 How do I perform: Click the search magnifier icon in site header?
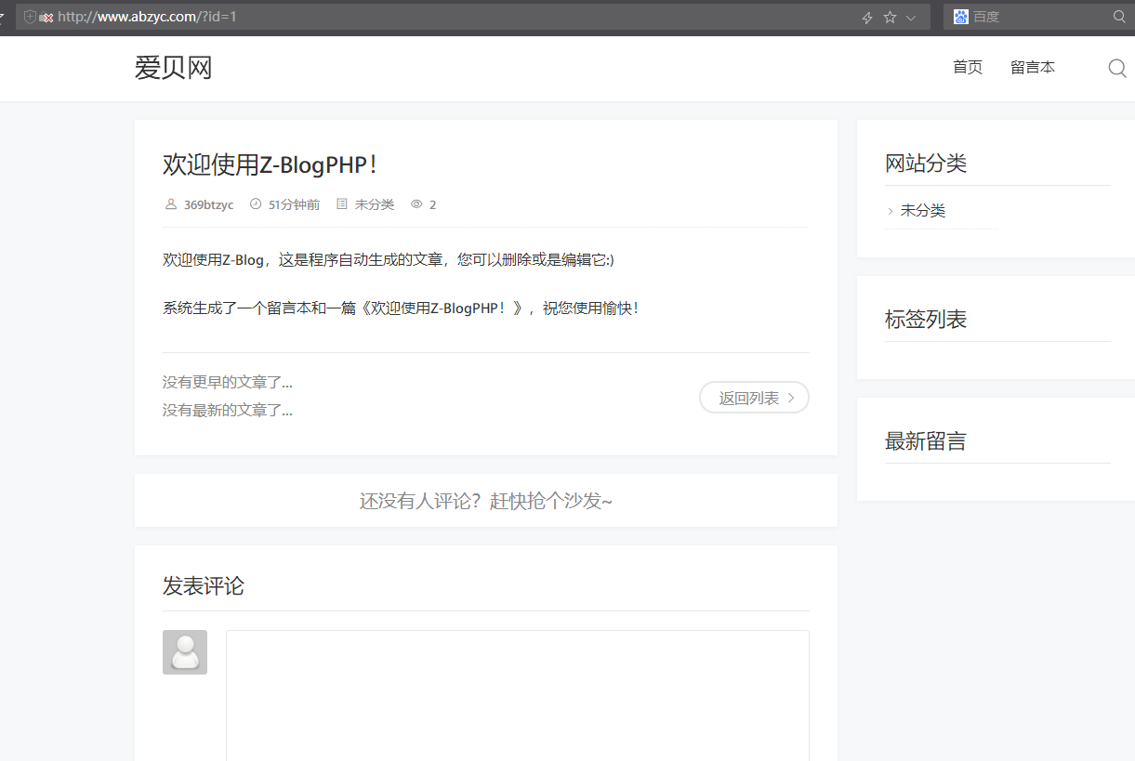coord(1117,68)
